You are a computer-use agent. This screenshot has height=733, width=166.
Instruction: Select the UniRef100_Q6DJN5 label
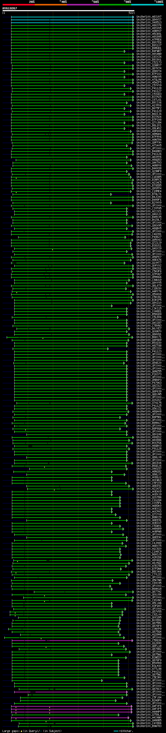(x=149, y=394)
